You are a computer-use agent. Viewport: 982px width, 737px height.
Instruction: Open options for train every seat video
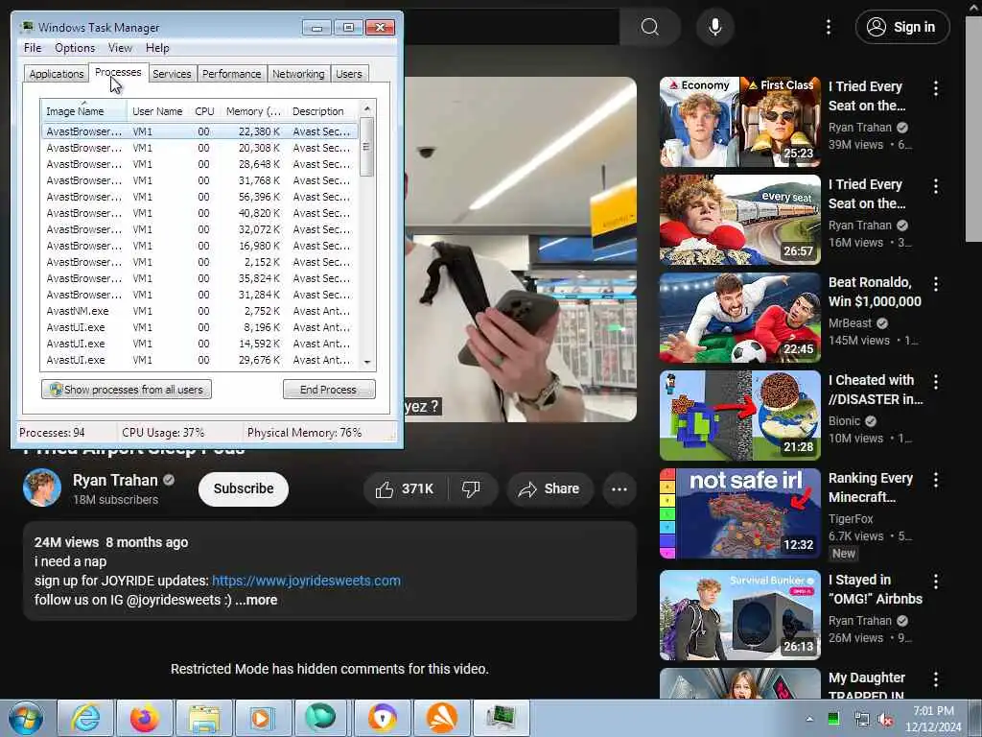pyautogui.click(x=936, y=186)
